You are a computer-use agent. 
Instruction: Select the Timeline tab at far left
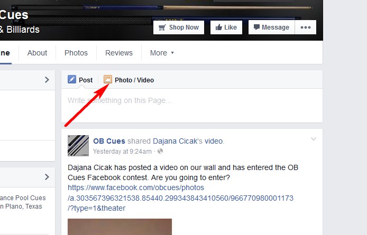point(5,53)
